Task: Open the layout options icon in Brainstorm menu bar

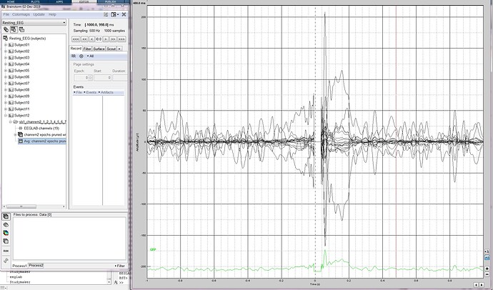Action: [106, 14]
